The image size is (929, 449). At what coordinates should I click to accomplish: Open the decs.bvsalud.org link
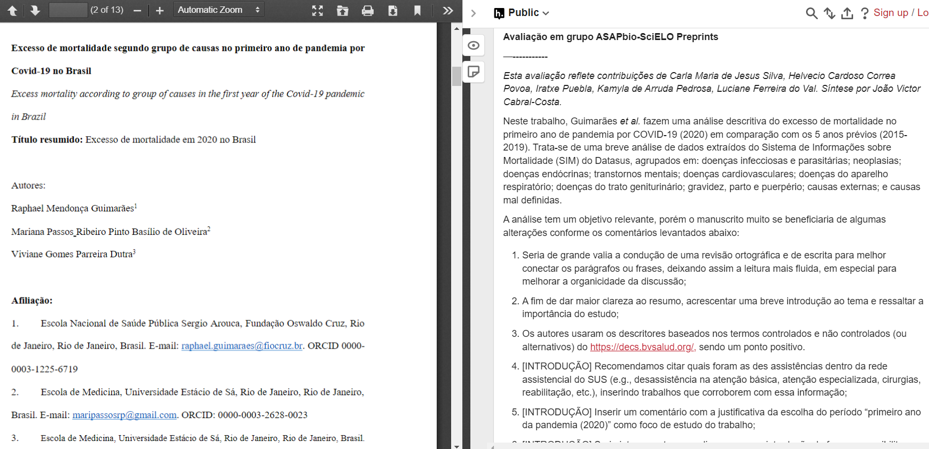(x=642, y=347)
